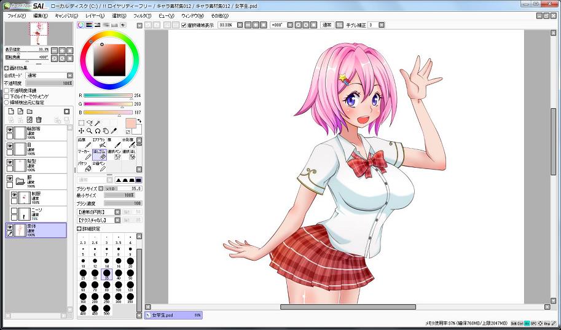Viewport: 561px width, 330px height.
Task: Select the Magic Wand selection tool
Action: pos(98,123)
